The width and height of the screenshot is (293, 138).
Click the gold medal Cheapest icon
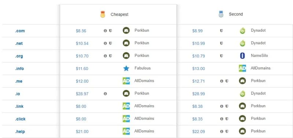(x=103, y=14)
